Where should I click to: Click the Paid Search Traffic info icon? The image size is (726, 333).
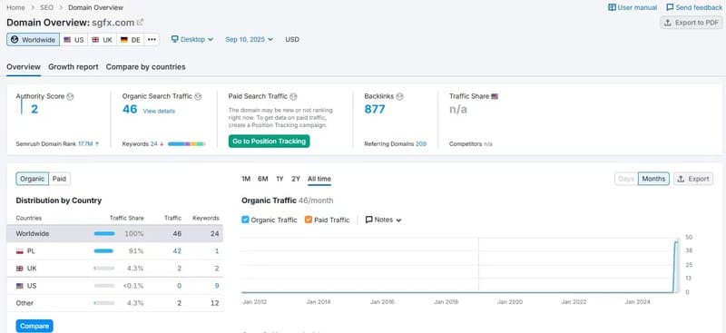coord(293,97)
